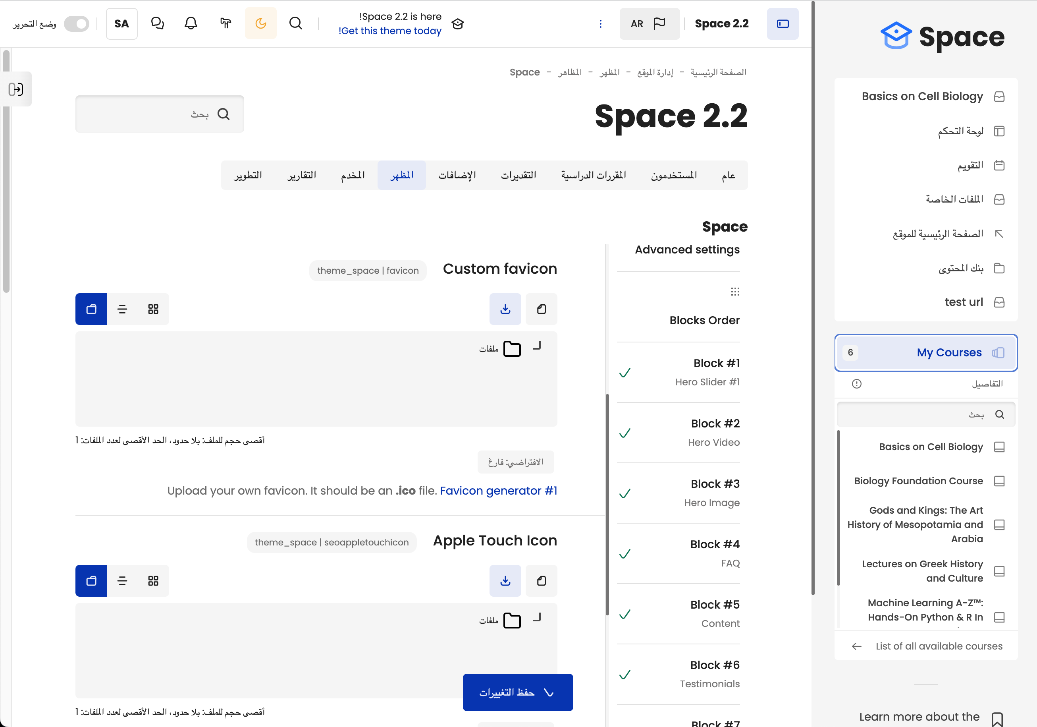Open Biology Foundation Course
Viewport: 1037px width, 727px height.
[x=929, y=481]
